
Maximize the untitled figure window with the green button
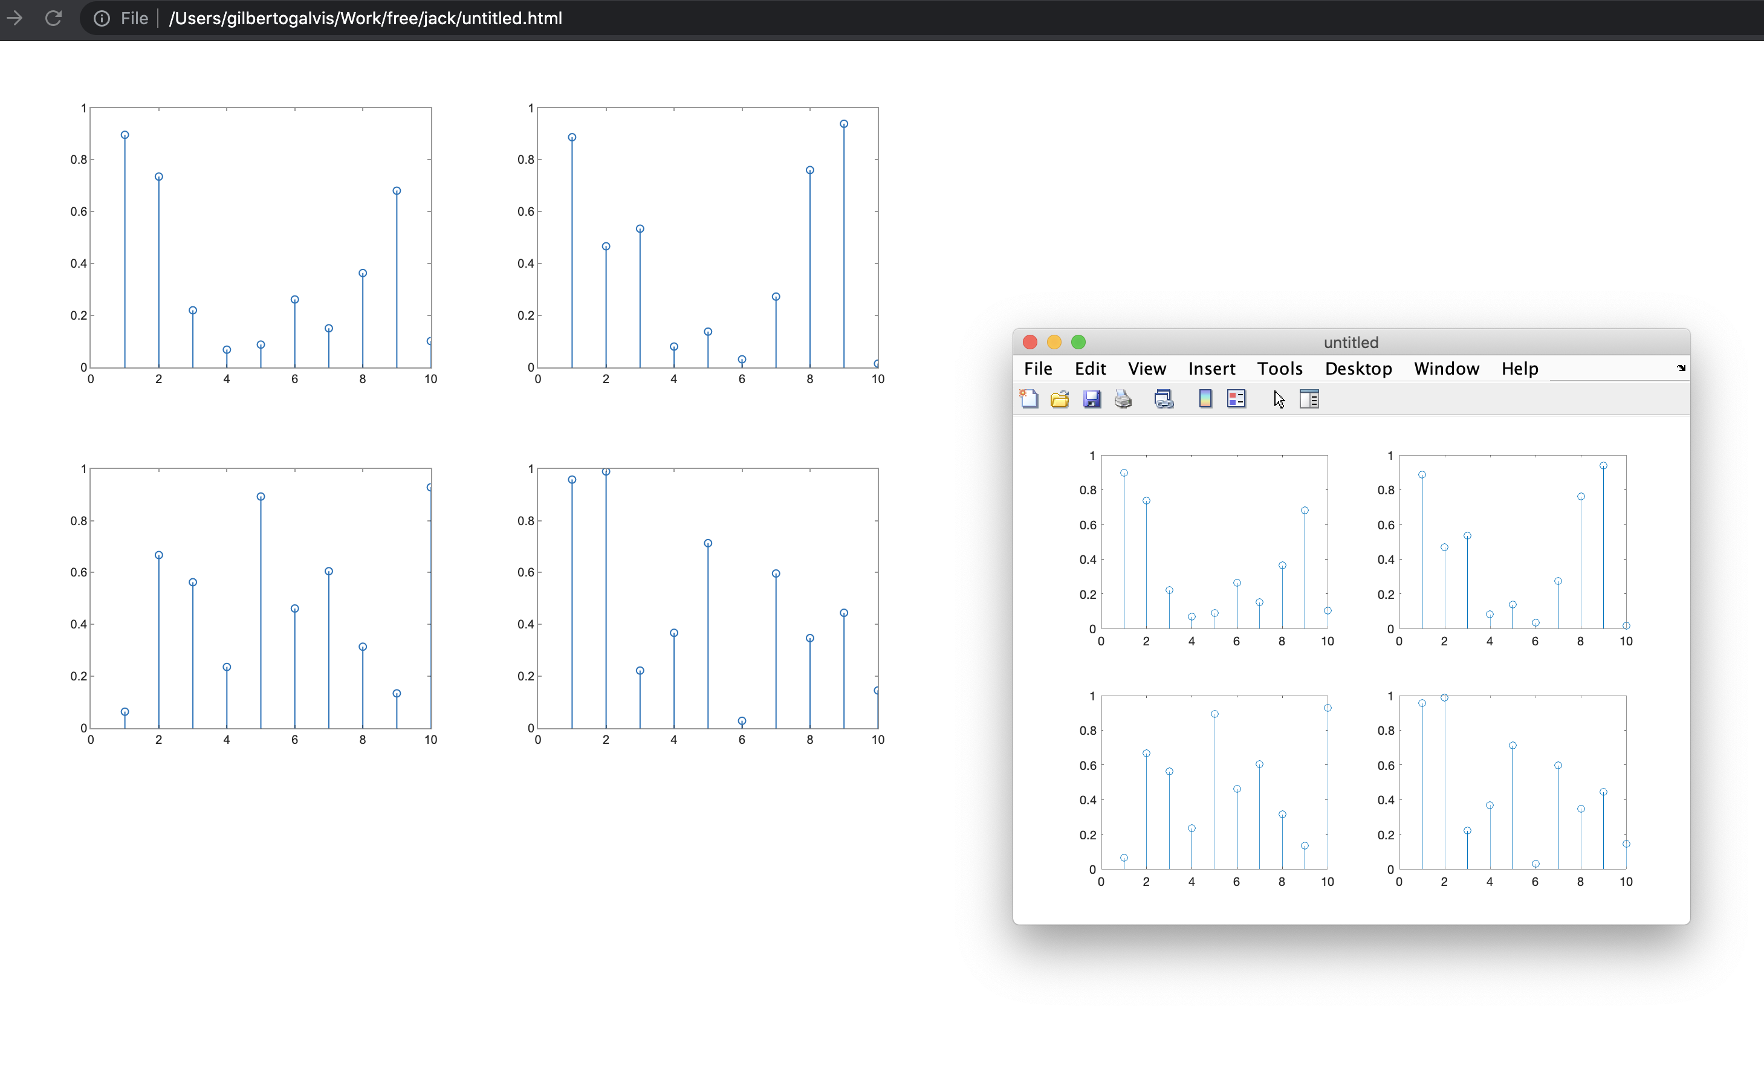click(1078, 342)
